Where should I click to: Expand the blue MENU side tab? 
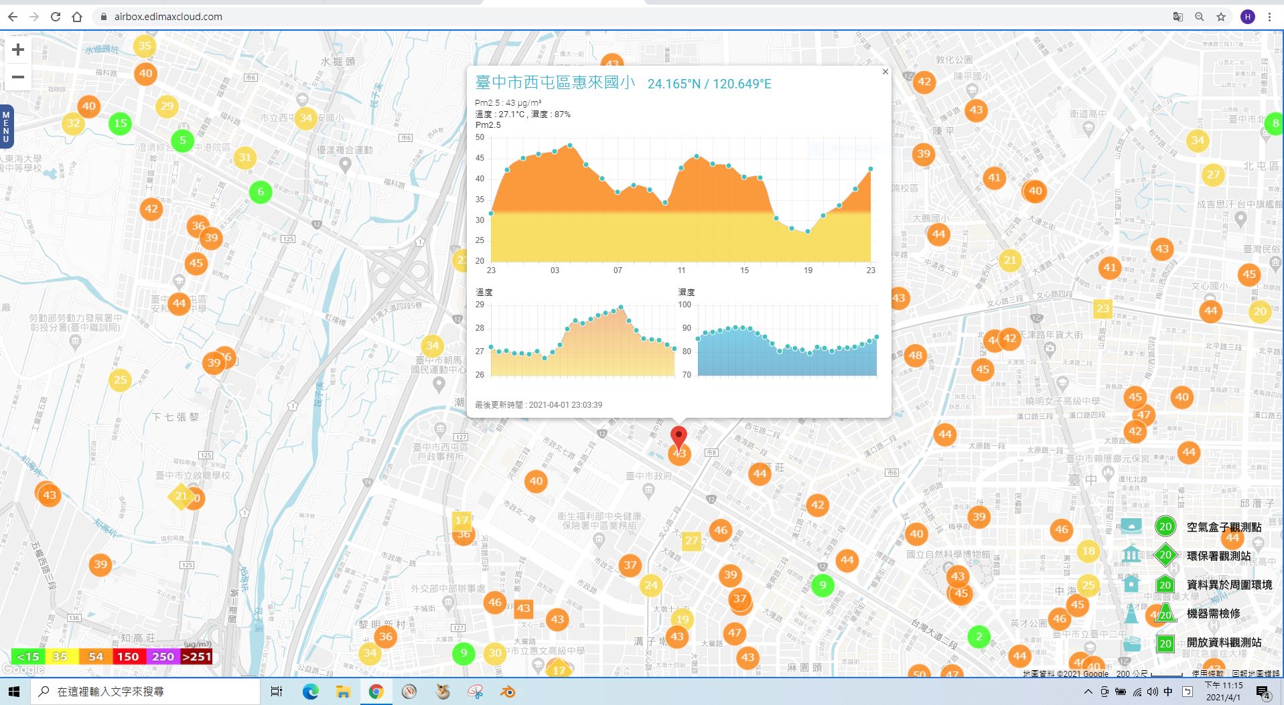click(x=6, y=127)
